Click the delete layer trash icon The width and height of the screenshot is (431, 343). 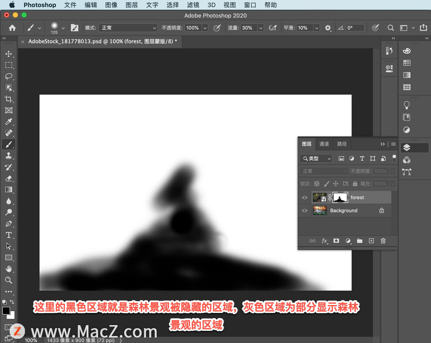tap(383, 241)
